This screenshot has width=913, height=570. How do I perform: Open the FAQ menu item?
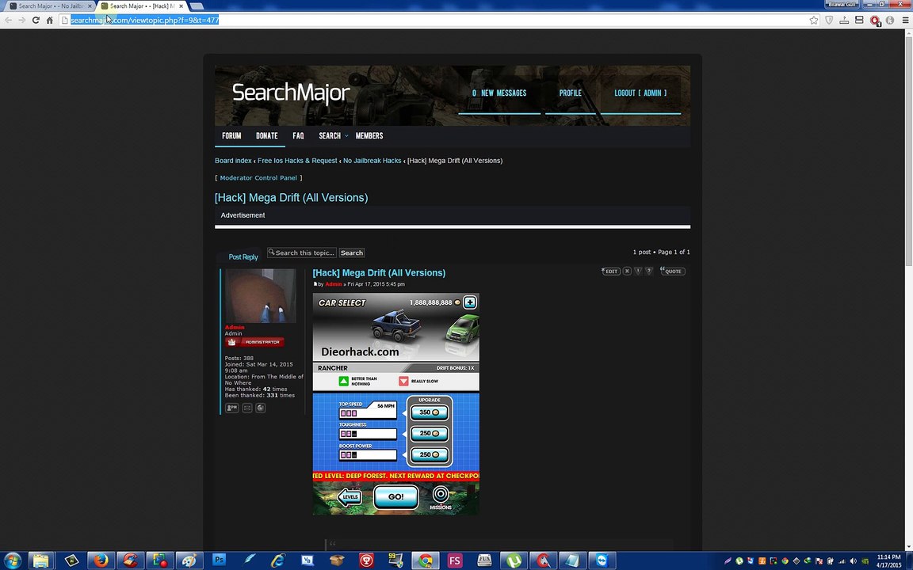click(298, 136)
